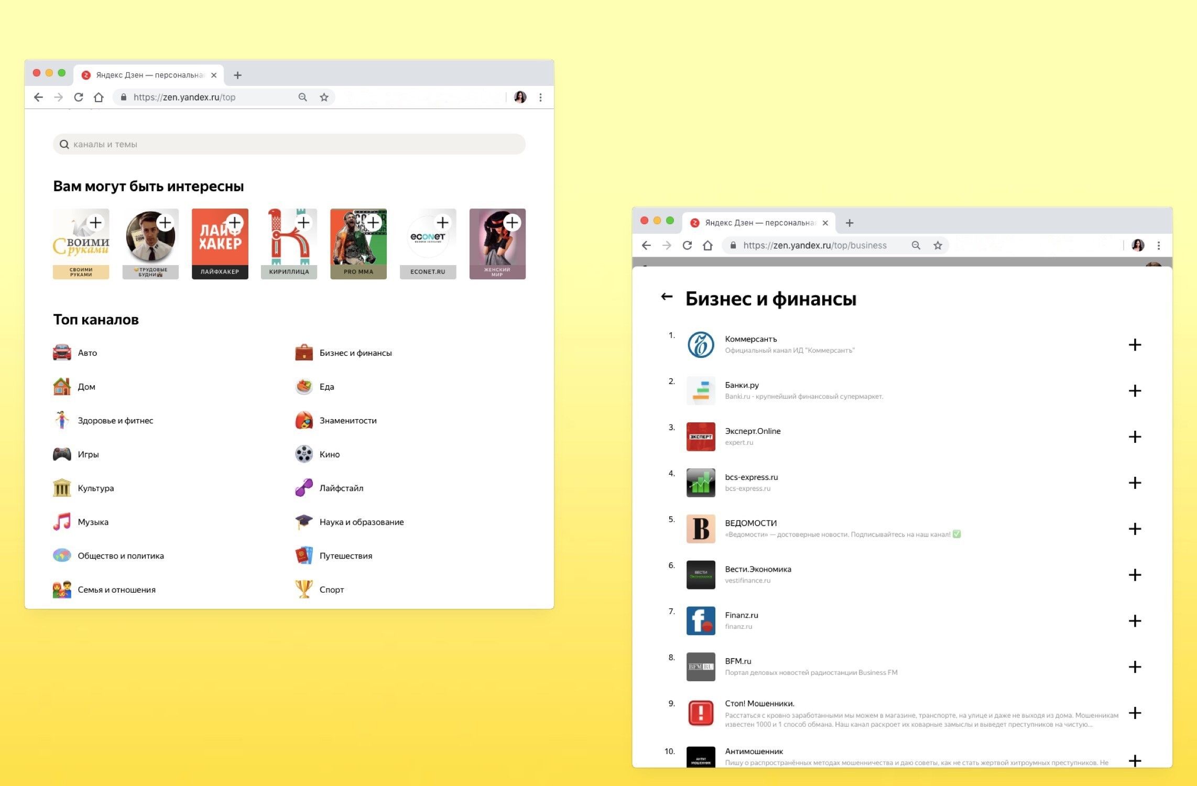Bookmark the top/business page with star

pos(938,245)
